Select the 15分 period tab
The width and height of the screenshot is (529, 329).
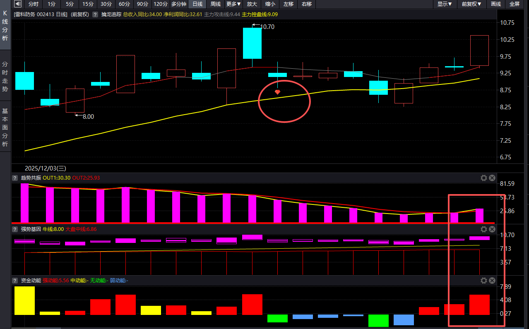88,4
